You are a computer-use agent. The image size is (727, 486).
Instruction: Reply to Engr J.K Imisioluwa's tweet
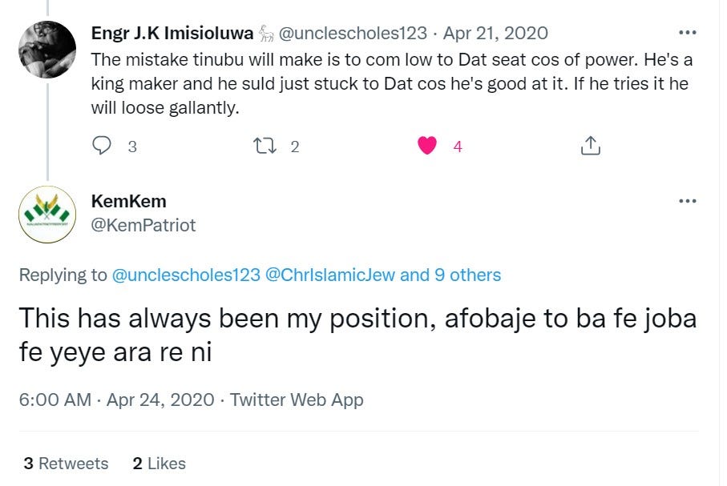click(x=103, y=146)
